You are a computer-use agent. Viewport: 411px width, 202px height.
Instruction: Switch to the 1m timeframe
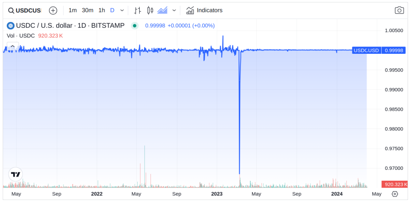pos(73,10)
